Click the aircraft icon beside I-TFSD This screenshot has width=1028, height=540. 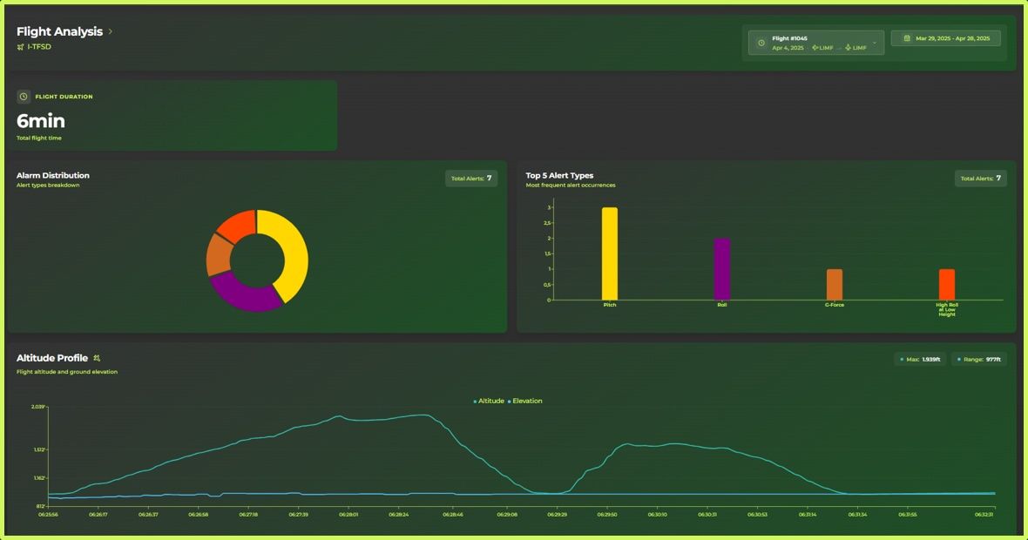20,47
